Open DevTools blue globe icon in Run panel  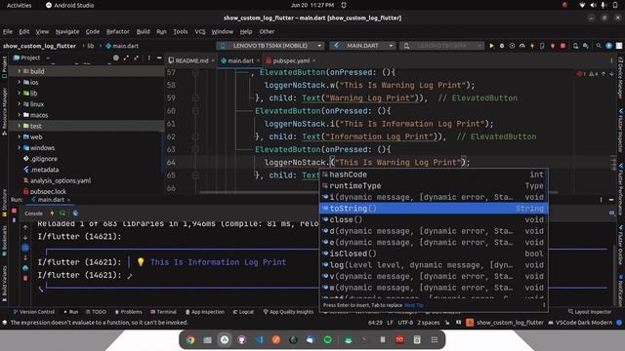[75, 214]
